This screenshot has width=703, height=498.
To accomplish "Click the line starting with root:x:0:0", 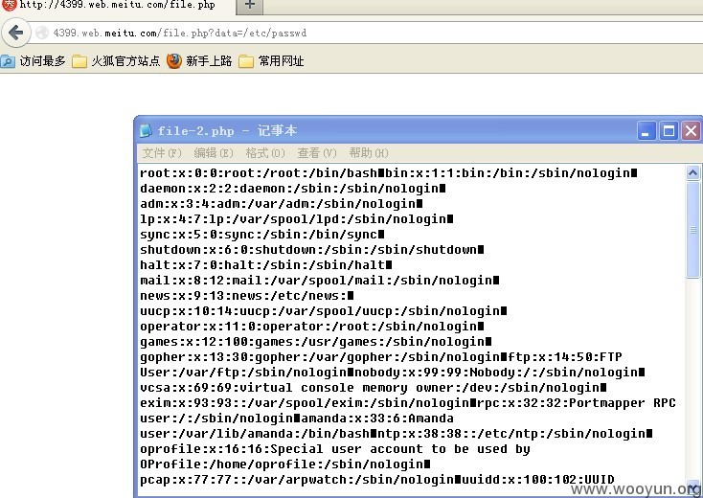I will point(388,173).
